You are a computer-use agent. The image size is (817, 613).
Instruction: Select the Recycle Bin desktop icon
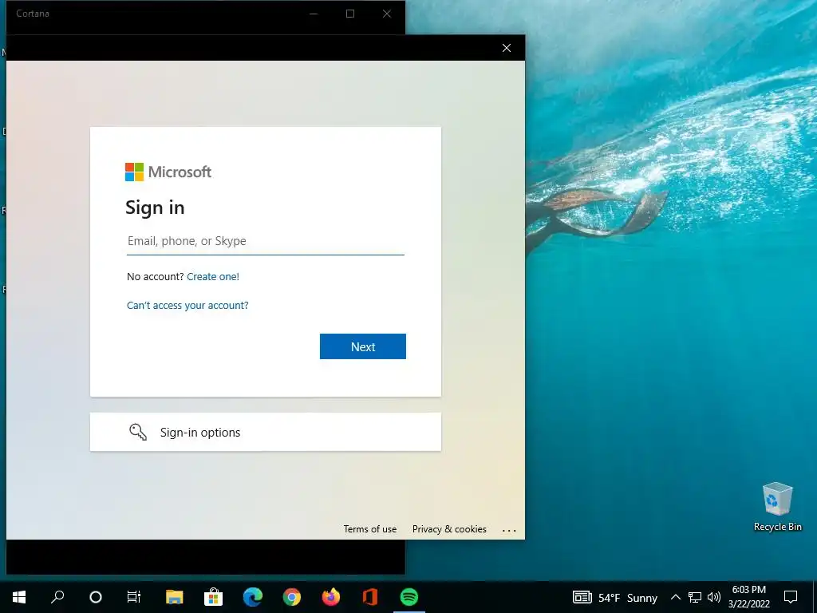(x=777, y=507)
